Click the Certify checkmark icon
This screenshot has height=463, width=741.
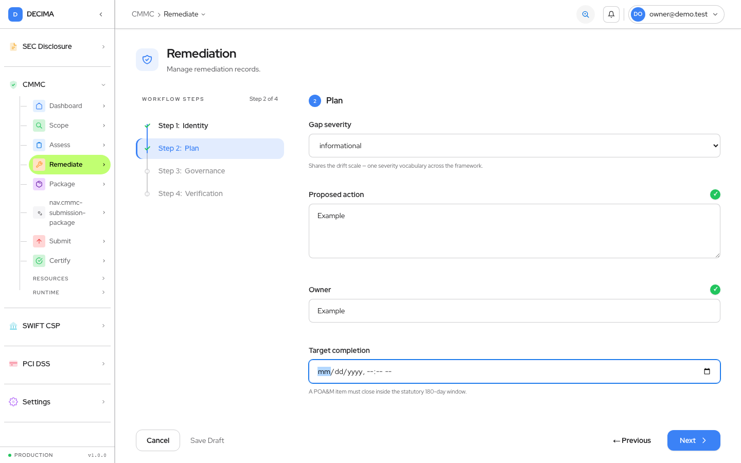[x=39, y=261]
